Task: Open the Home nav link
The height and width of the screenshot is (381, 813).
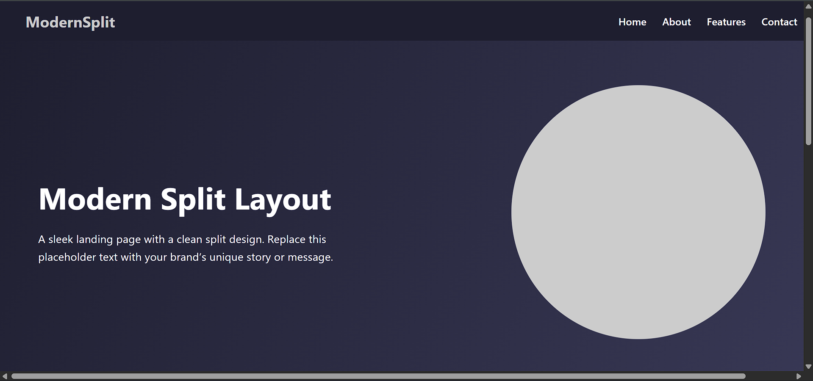Action: 632,22
